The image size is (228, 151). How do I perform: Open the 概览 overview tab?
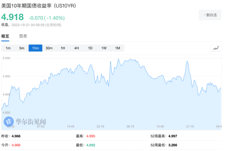5,36
